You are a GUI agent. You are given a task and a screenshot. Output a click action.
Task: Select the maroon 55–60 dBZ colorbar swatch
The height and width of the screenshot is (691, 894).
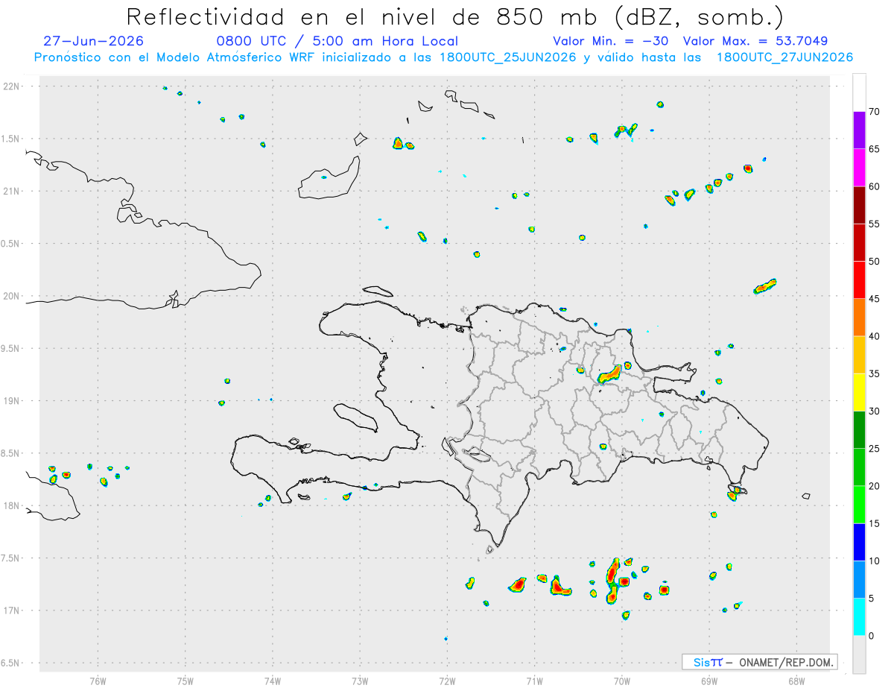click(x=859, y=205)
